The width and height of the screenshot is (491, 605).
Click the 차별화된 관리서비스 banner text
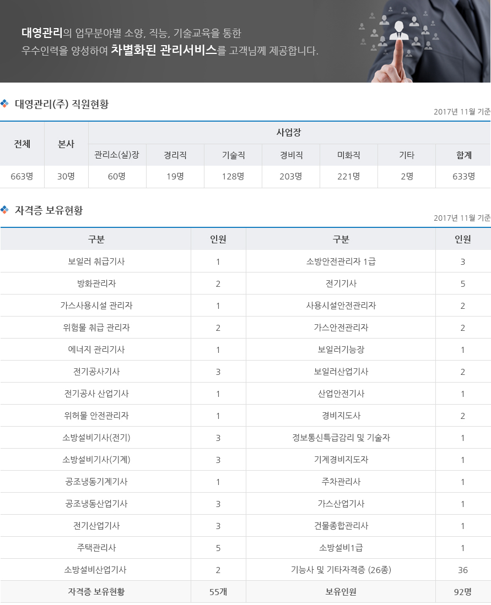click(x=164, y=50)
